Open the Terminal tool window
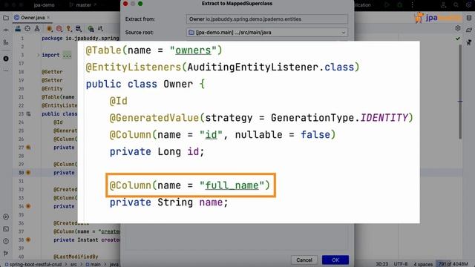The width and height of the screenshot is (475, 267). click(x=6, y=229)
